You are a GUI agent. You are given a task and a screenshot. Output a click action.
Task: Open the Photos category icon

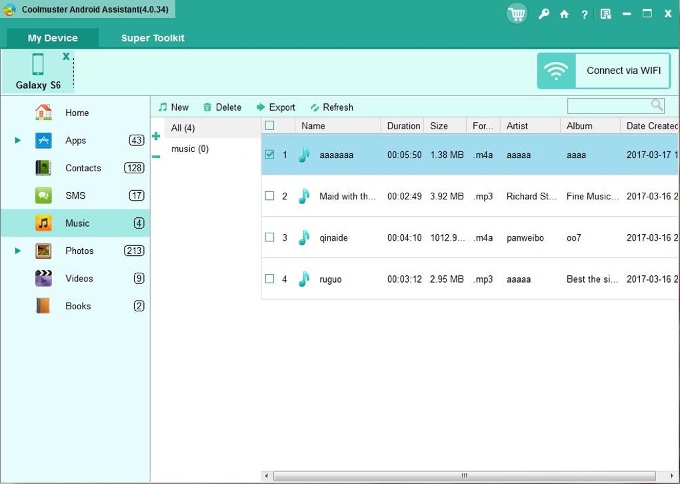[43, 251]
